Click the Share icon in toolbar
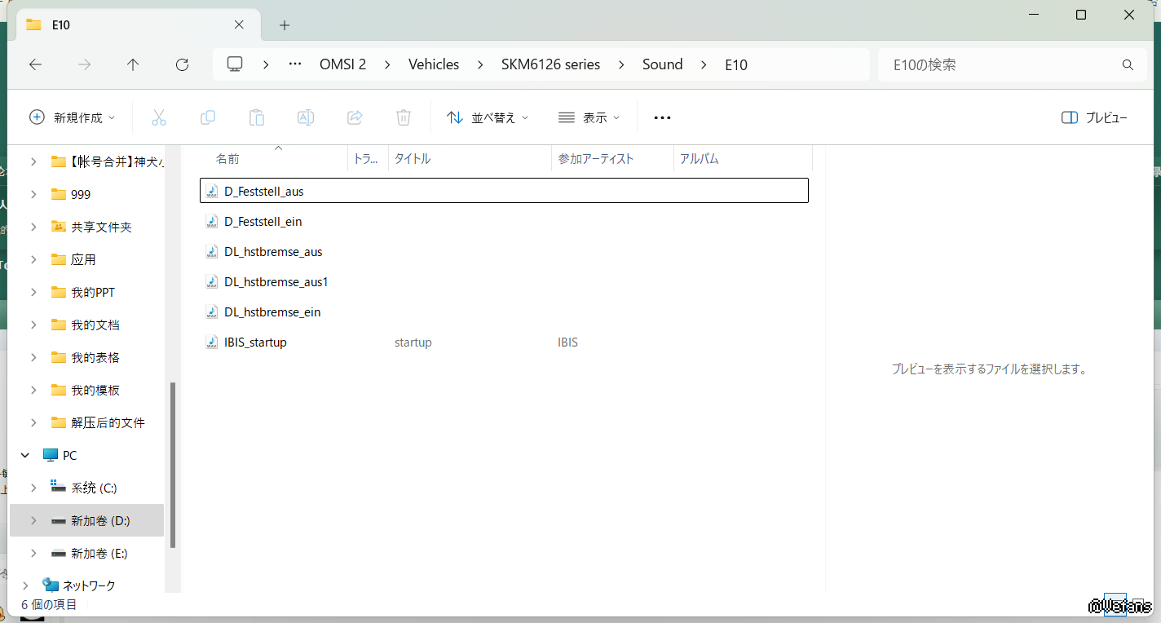 point(355,117)
